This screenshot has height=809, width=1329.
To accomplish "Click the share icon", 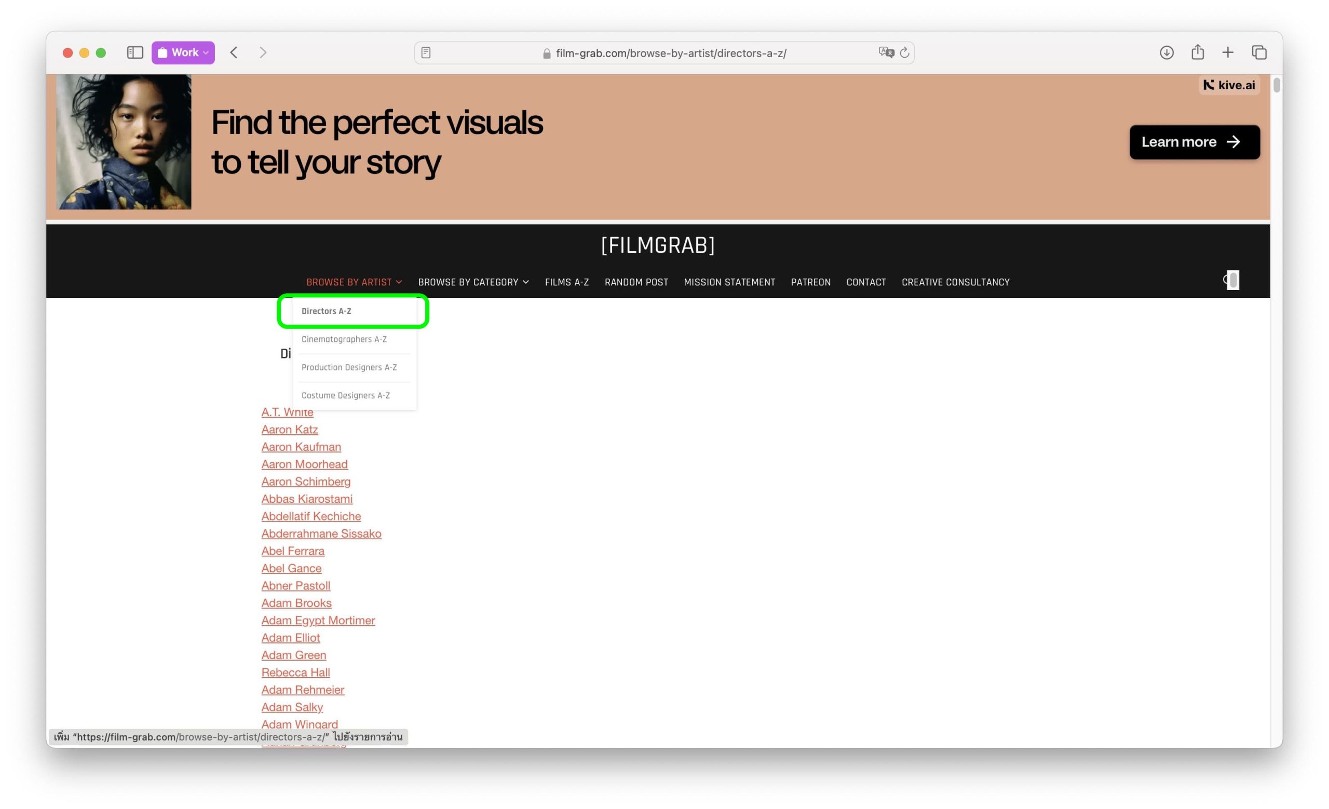I will [1197, 52].
